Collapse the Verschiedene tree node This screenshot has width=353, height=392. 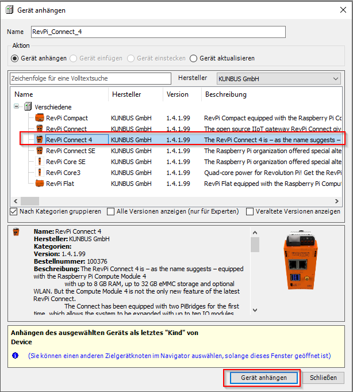[x=16, y=106]
